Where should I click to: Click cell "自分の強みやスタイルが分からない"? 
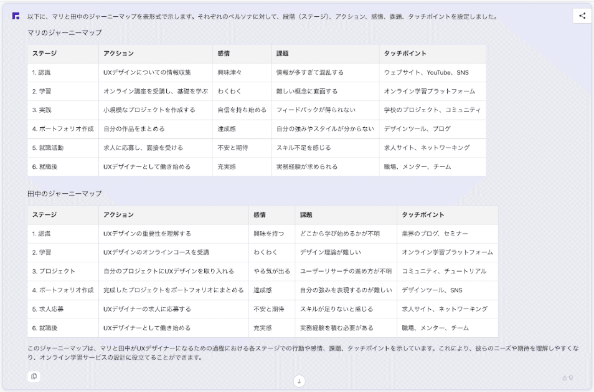click(x=325, y=129)
